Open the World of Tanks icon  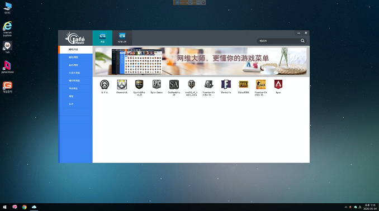191,85
